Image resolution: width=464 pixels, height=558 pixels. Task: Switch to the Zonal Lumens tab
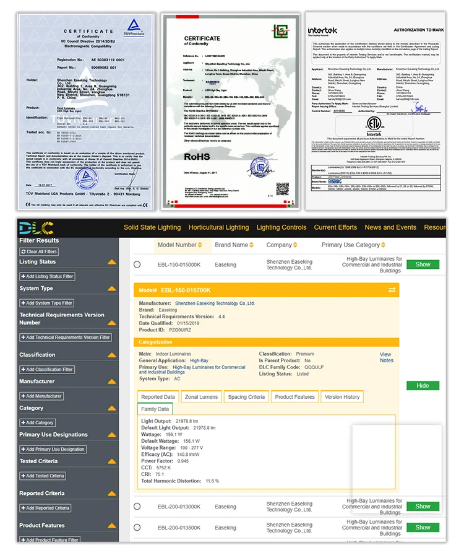201,397
